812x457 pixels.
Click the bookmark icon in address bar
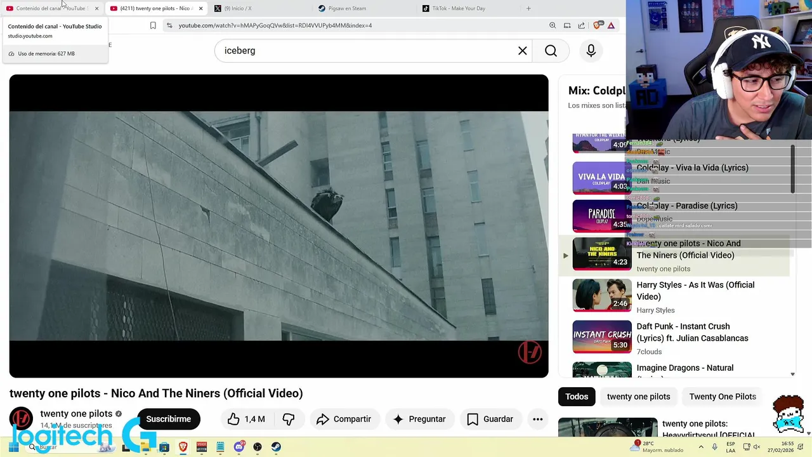click(x=153, y=25)
